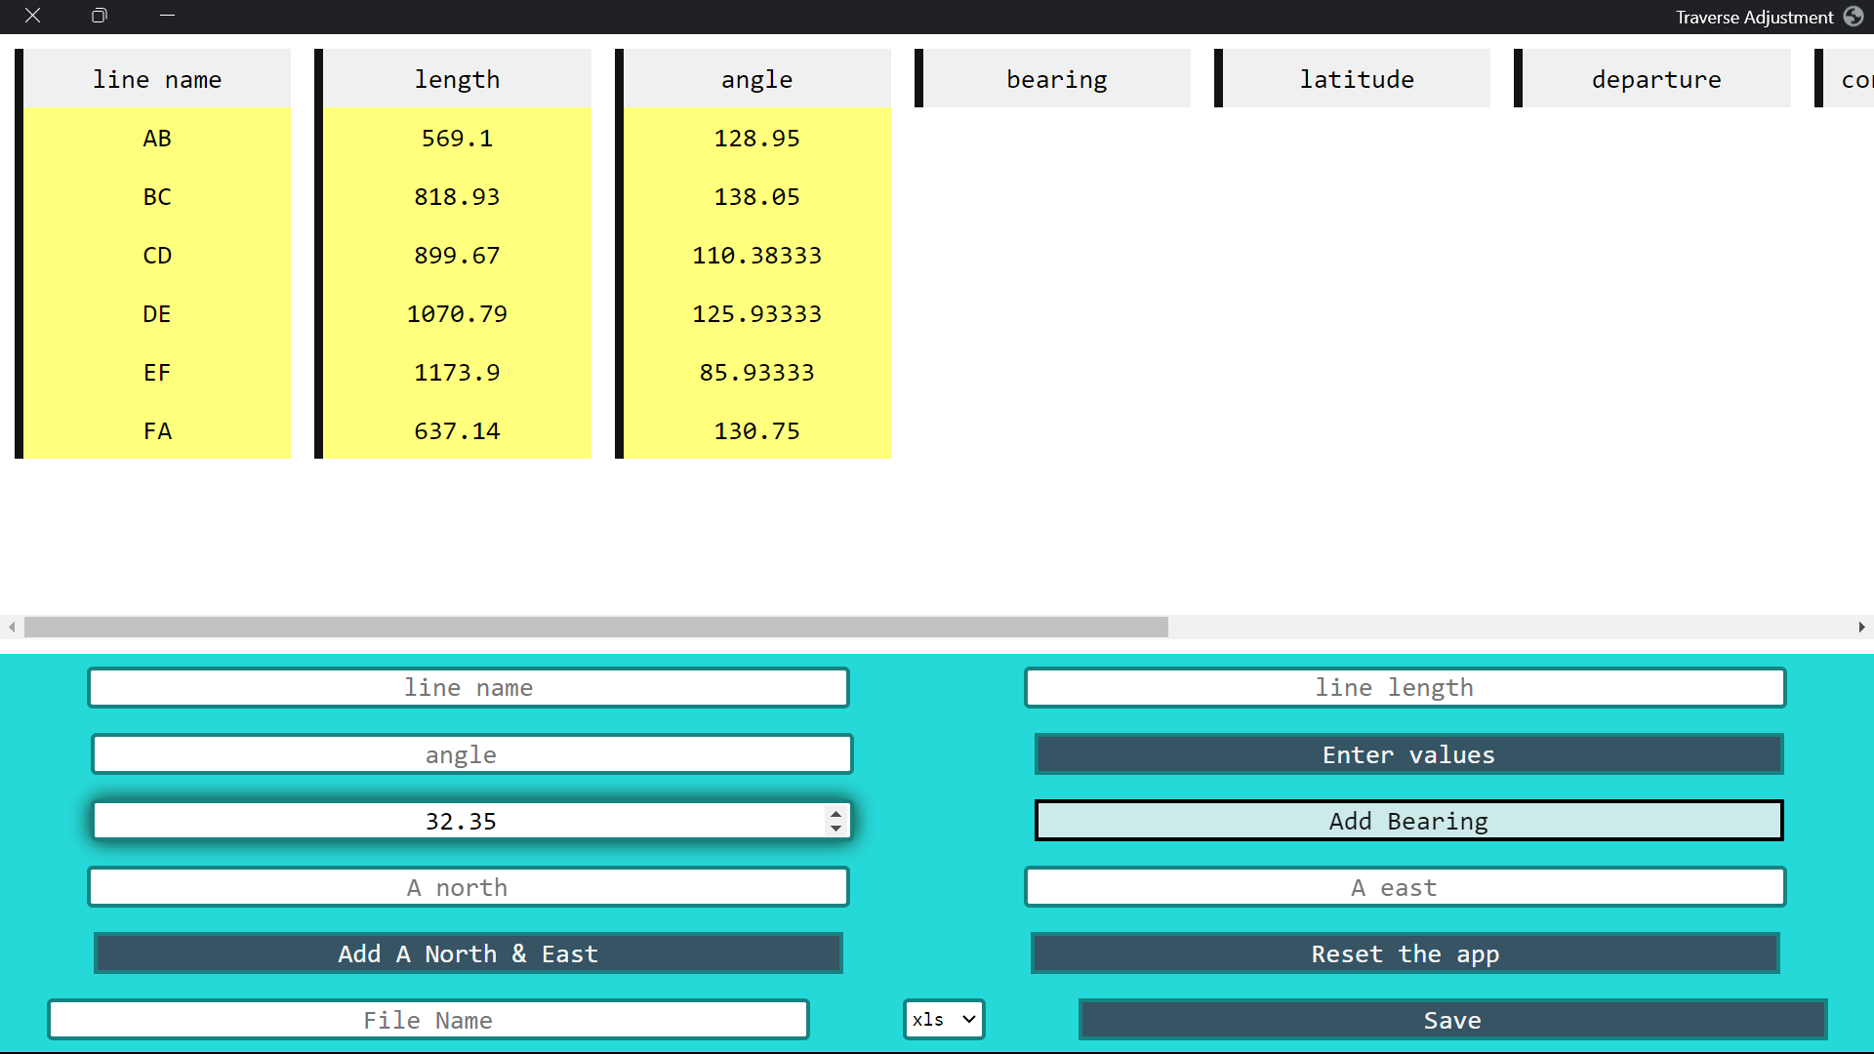Click the horizontal scrollbar thumb

pos(595,628)
